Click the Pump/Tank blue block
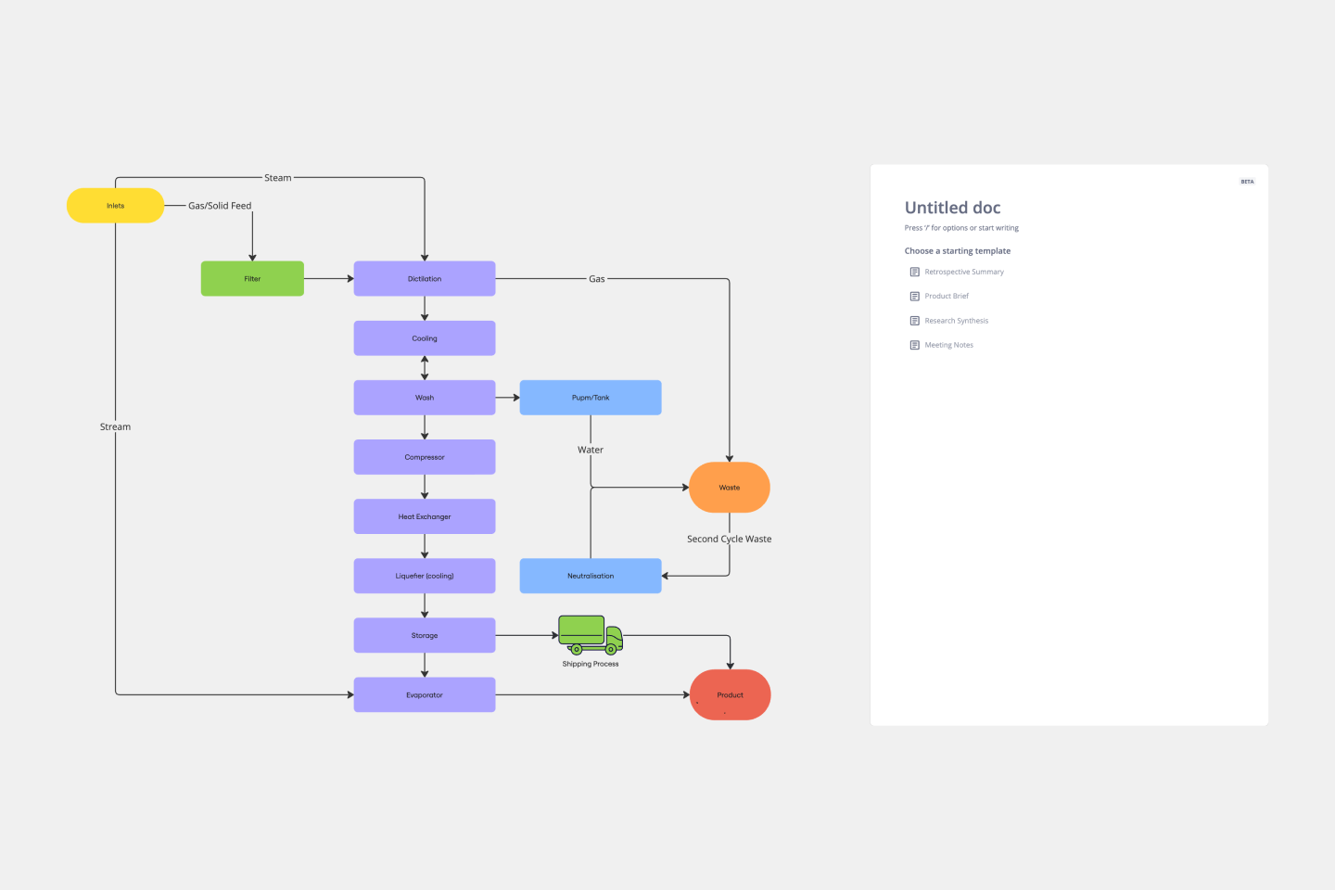 point(591,398)
